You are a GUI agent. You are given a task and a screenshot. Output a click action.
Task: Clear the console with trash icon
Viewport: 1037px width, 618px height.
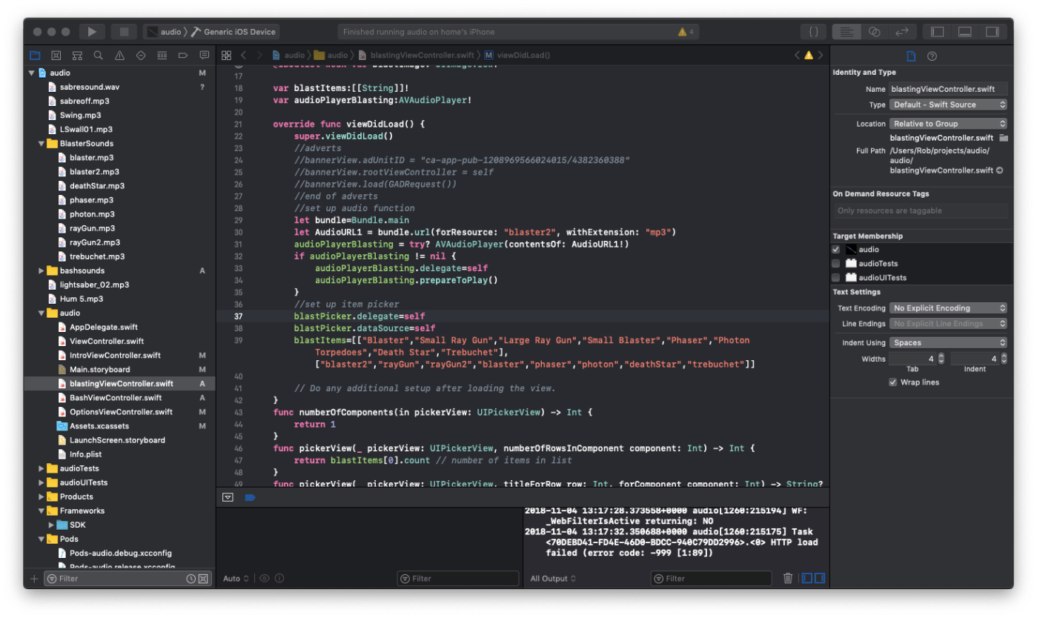(x=788, y=578)
